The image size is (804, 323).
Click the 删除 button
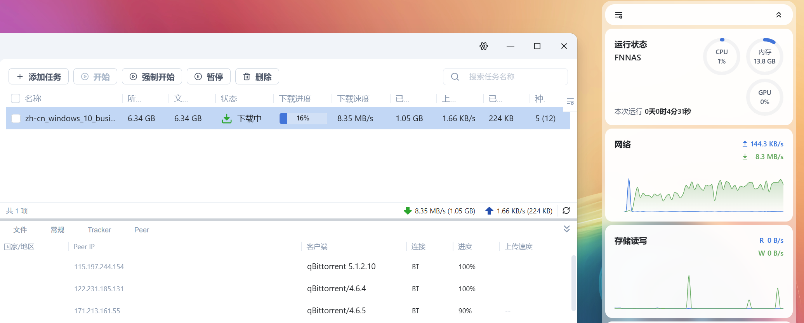coord(257,77)
